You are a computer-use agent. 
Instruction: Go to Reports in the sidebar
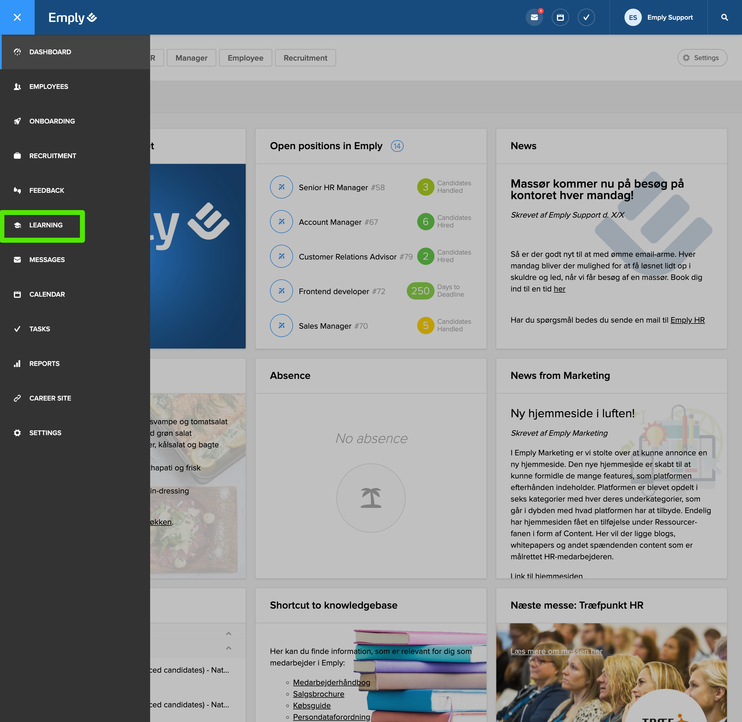[x=44, y=364]
